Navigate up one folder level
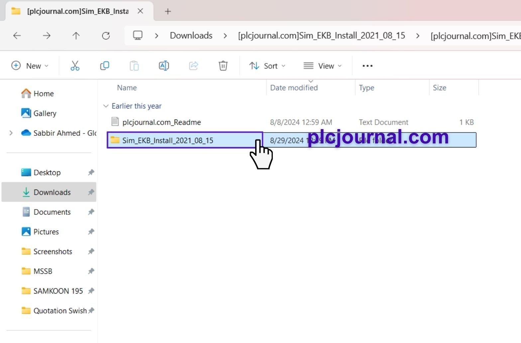 click(76, 36)
